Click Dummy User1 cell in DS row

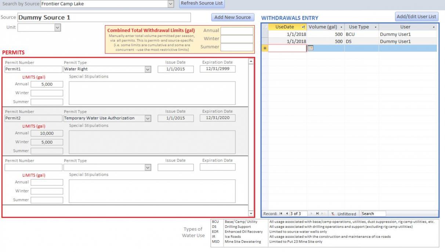[x=408, y=41]
